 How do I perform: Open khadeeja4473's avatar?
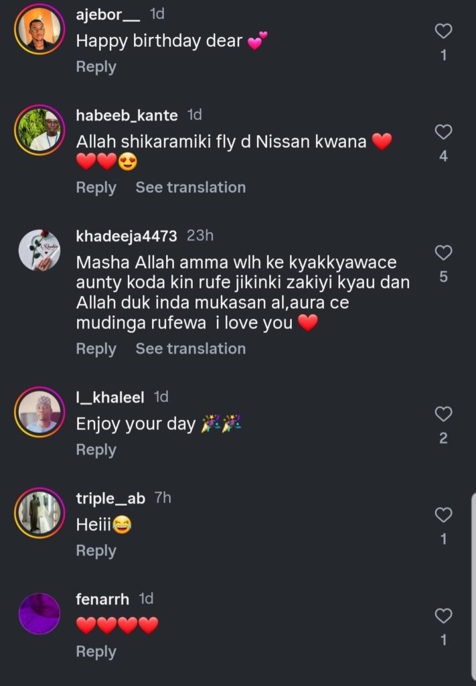coord(39,251)
